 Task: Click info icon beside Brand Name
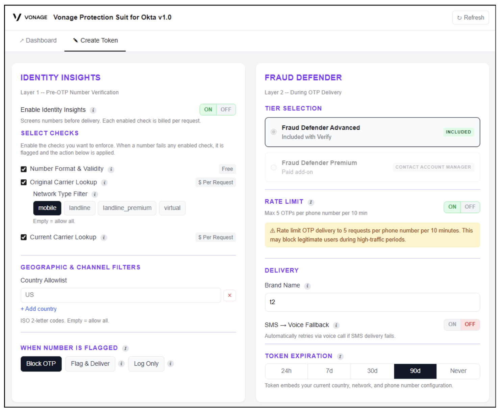tap(307, 286)
